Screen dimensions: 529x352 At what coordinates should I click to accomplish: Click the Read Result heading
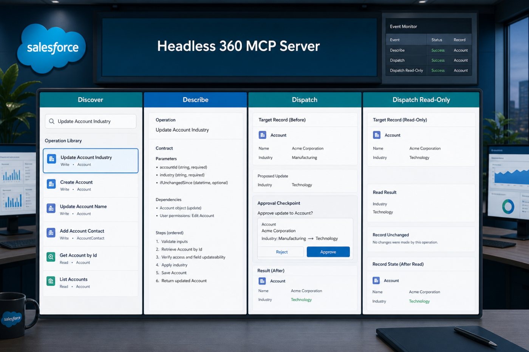point(385,192)
